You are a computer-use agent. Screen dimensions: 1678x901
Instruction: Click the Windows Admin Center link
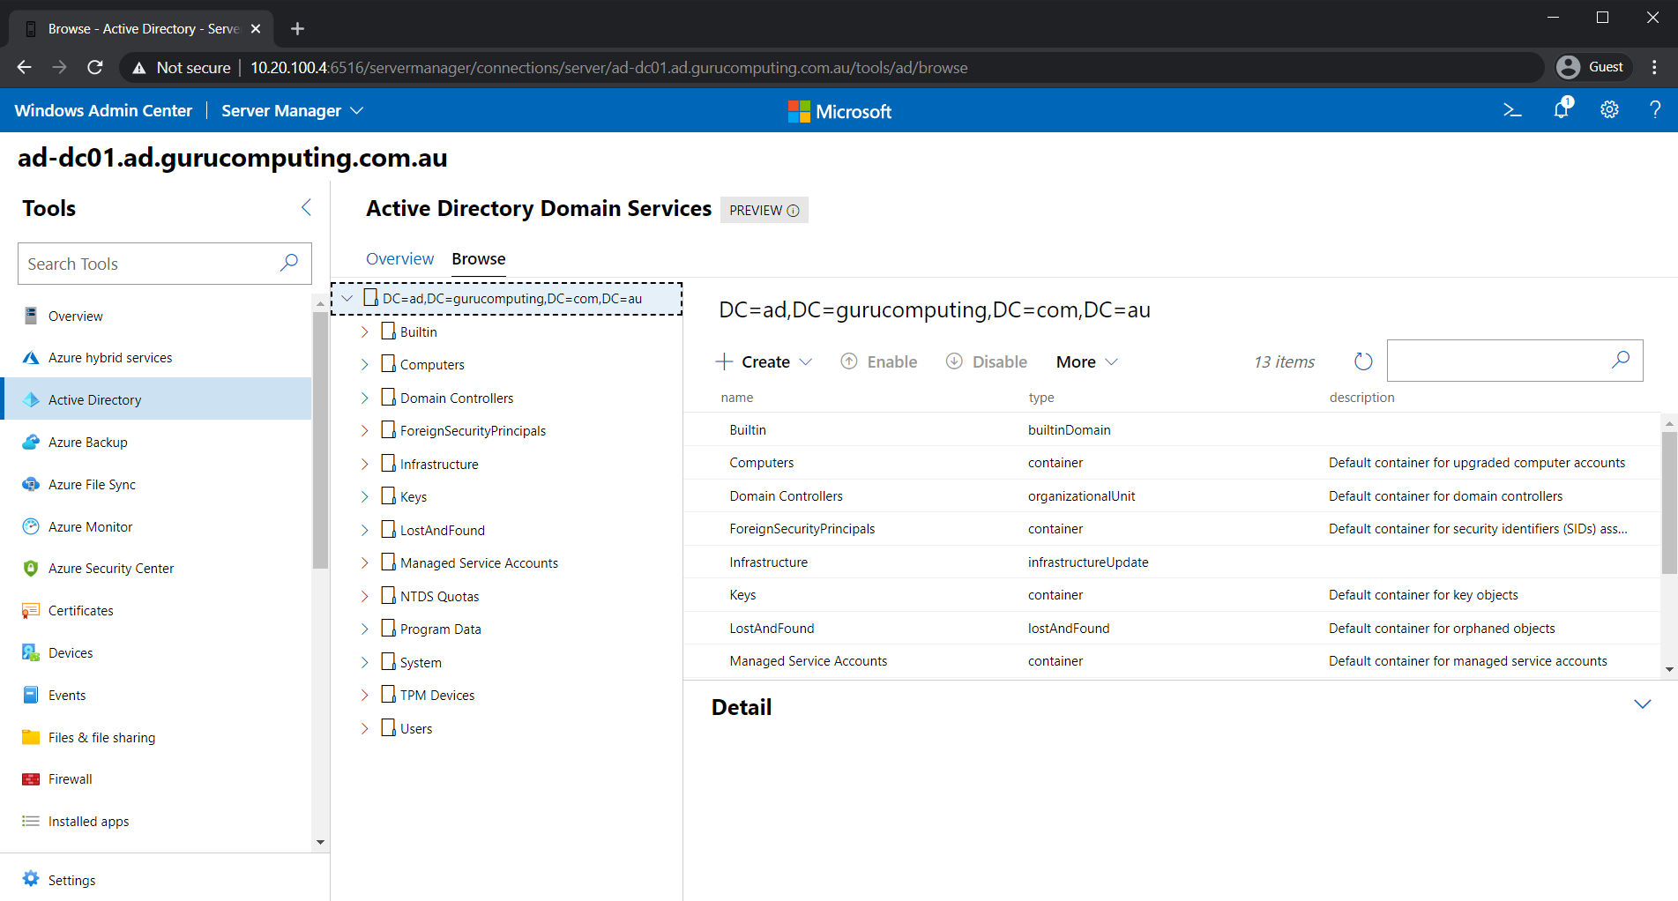(103, 111)
